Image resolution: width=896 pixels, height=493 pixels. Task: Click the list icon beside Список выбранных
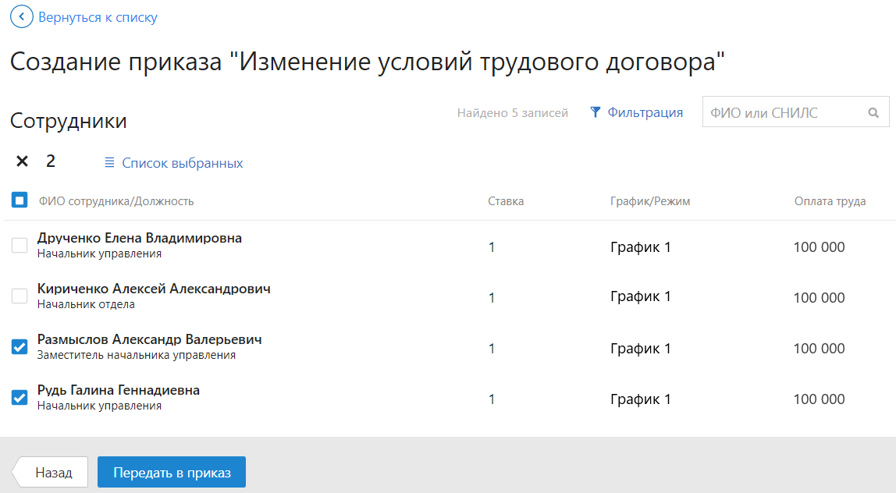109,163
